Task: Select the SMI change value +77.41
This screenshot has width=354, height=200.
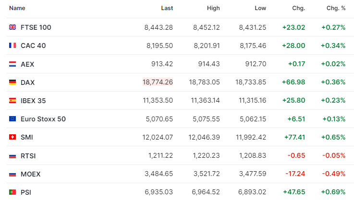Action: coord(294,137)
